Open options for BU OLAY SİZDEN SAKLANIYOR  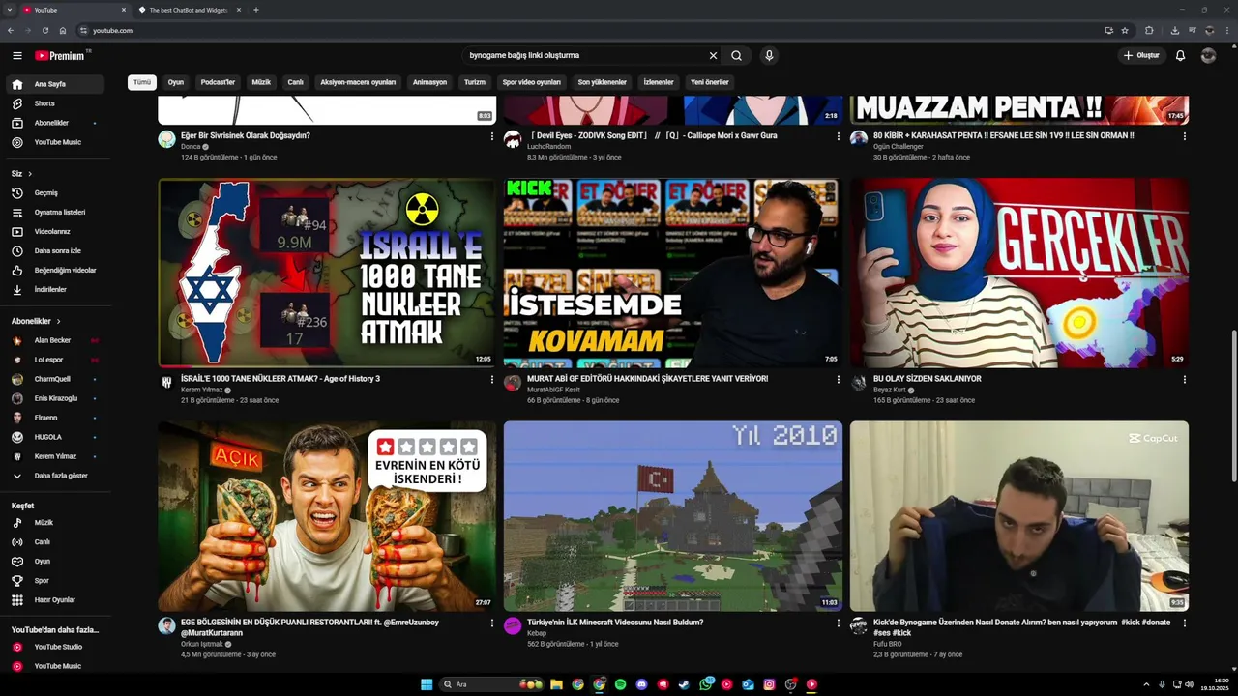tap(1184, 380)
